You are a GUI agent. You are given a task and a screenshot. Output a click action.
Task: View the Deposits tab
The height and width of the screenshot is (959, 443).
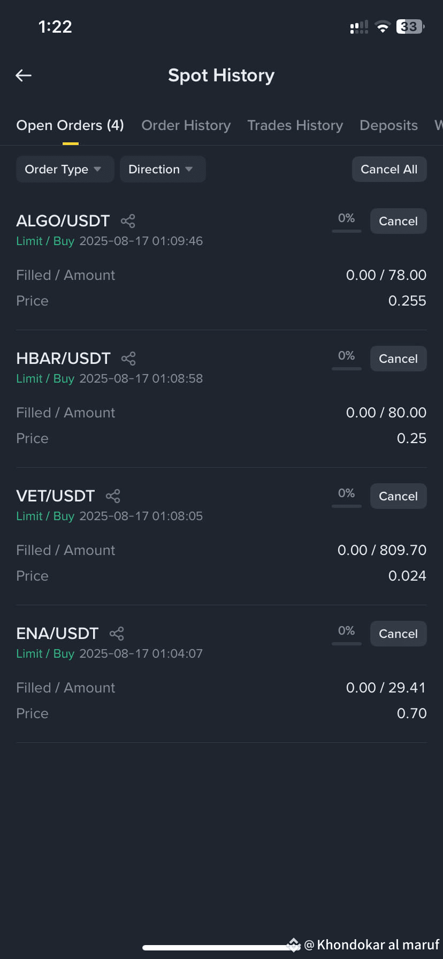[388, 125]
